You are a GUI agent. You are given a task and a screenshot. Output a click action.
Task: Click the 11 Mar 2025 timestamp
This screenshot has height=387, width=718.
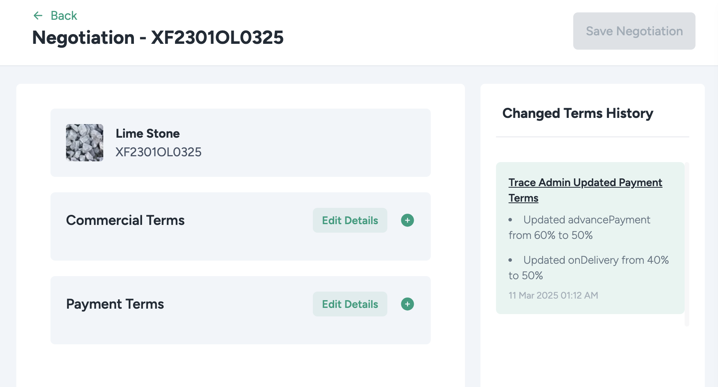[553, 295]
